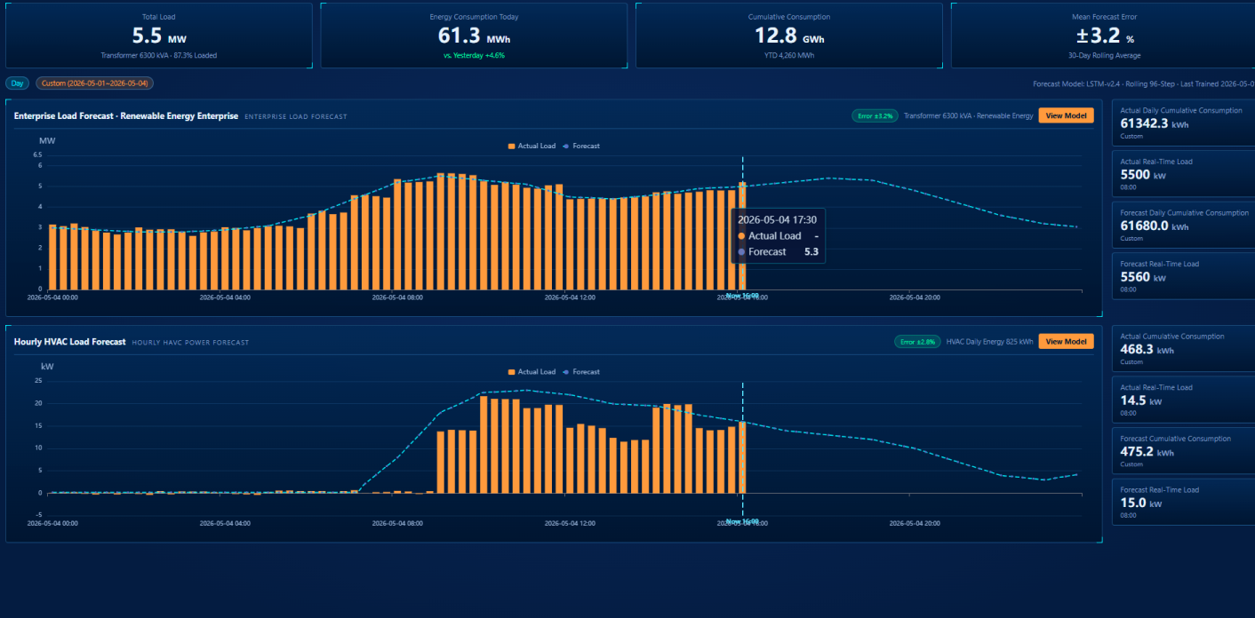Click the 2026-05-04 12:00 axis label in Enterprise chart

coord(570,297)
